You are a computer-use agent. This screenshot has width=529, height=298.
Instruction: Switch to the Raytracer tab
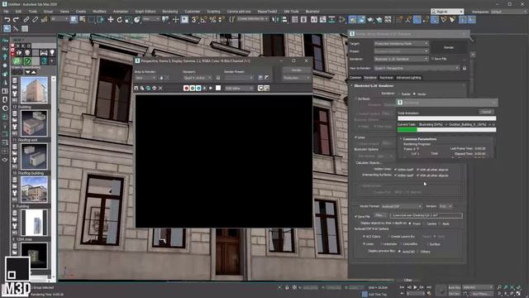[x=386, y=78]
